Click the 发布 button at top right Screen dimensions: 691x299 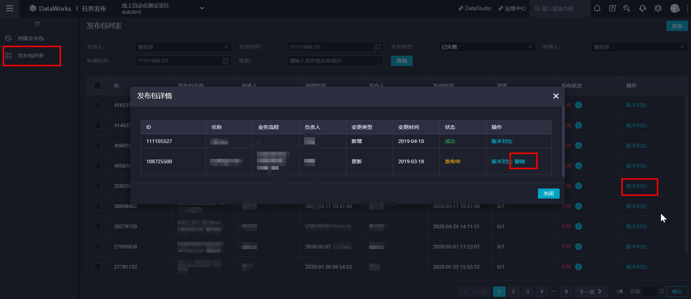coord(677,26)
